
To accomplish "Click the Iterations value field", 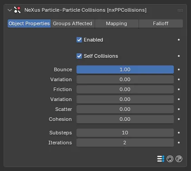I will tap(125, 143).
